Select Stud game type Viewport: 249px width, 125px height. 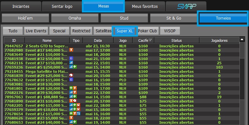click(124, 18)
